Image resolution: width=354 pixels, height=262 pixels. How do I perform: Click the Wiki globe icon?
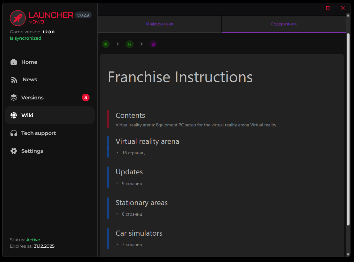point(14,115)
